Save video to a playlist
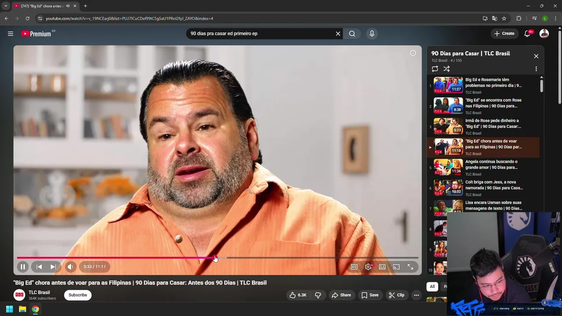 tap(370, 295)
